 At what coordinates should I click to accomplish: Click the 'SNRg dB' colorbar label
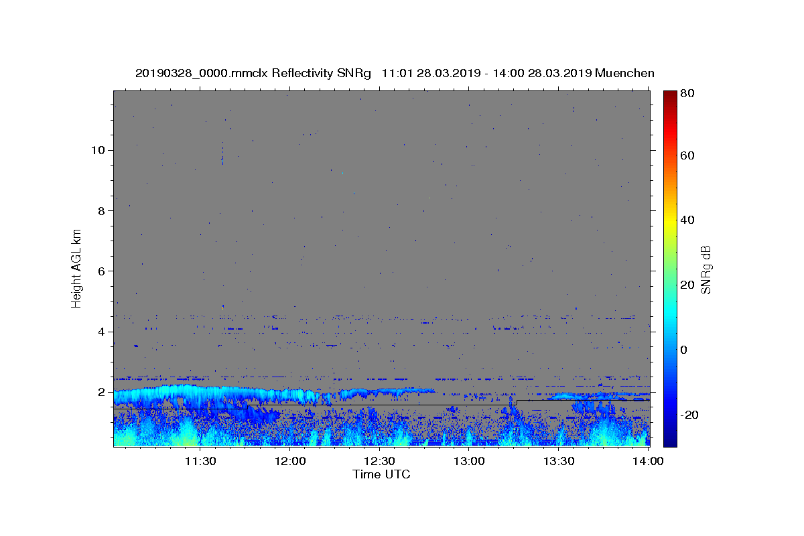(706, 269)
